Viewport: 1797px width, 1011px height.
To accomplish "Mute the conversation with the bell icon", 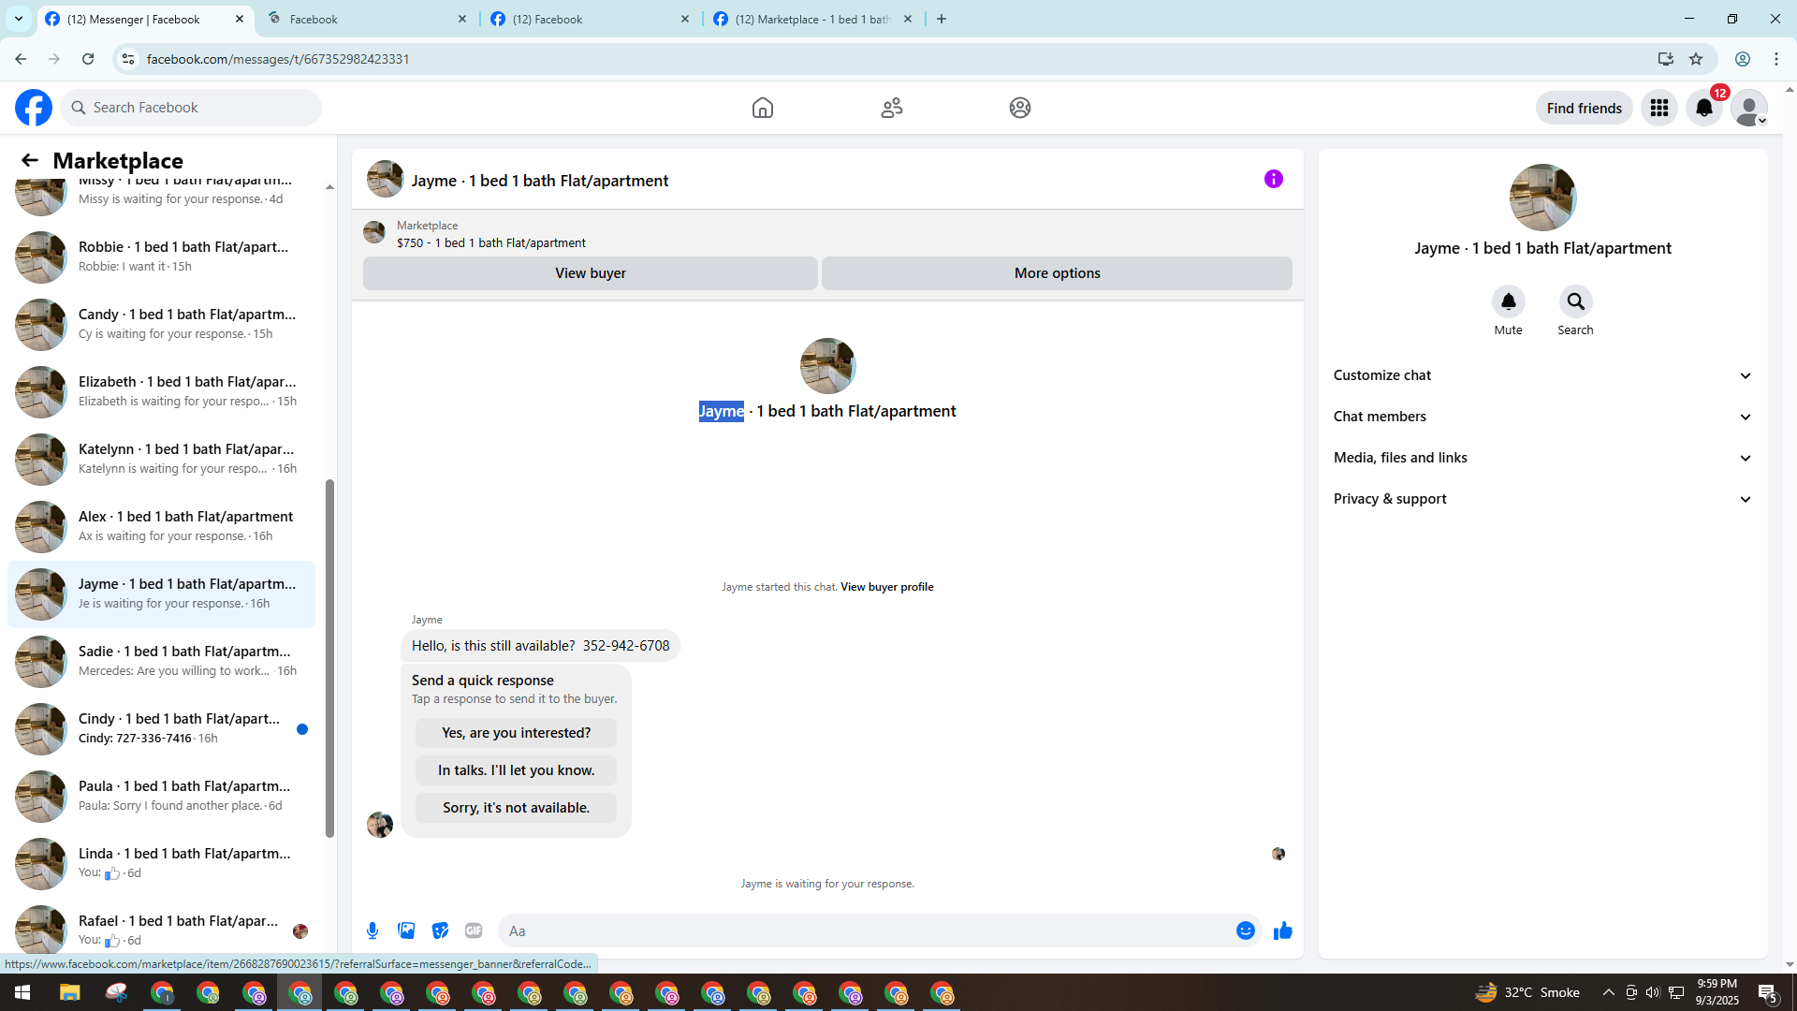I will 1508,301.
